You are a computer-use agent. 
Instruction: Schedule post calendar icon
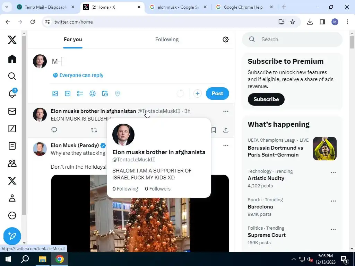[105, 94]
